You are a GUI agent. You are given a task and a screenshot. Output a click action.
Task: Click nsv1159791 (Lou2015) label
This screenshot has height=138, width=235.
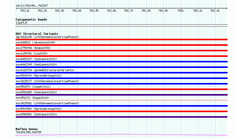(x=32, y=53)
